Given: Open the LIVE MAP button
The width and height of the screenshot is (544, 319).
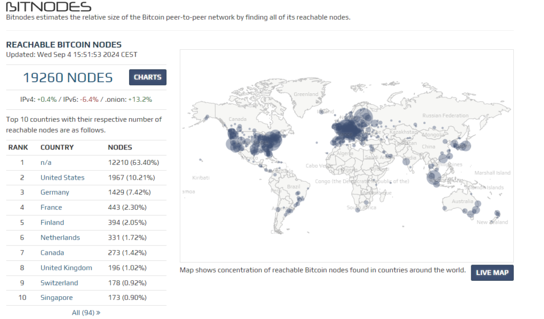Looking at the screenshot, I should pos(492,272).
